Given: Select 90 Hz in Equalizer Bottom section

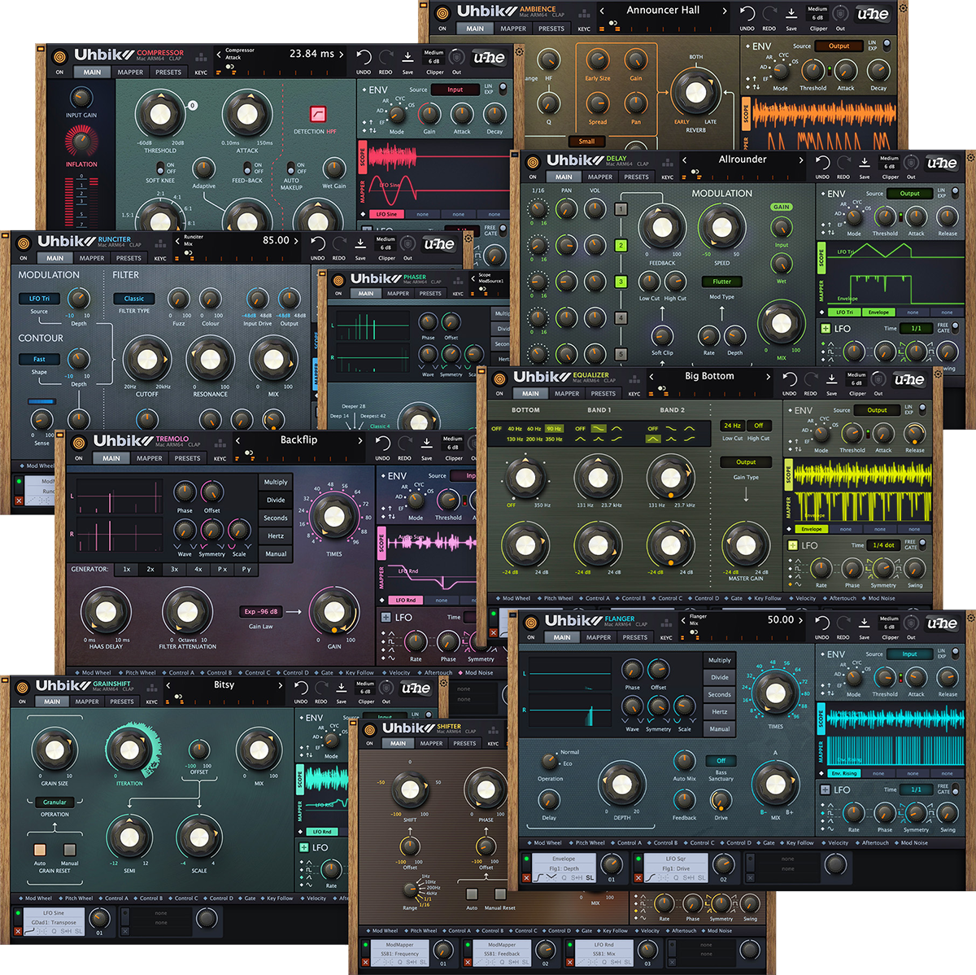Looking at the screenshot, I should (x=554, y=428).
